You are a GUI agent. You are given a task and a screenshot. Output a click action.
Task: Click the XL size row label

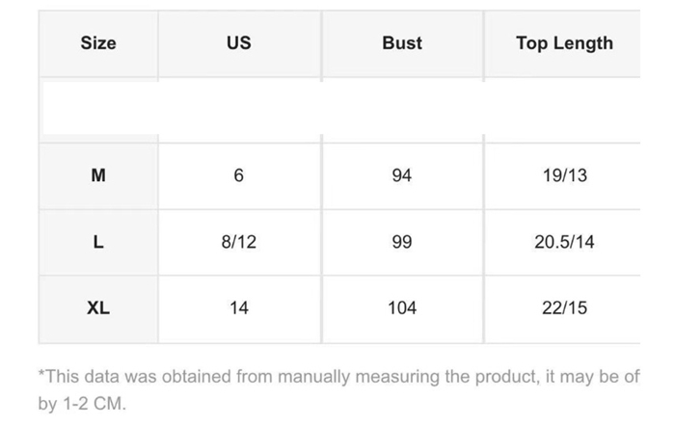click(98, 308)
